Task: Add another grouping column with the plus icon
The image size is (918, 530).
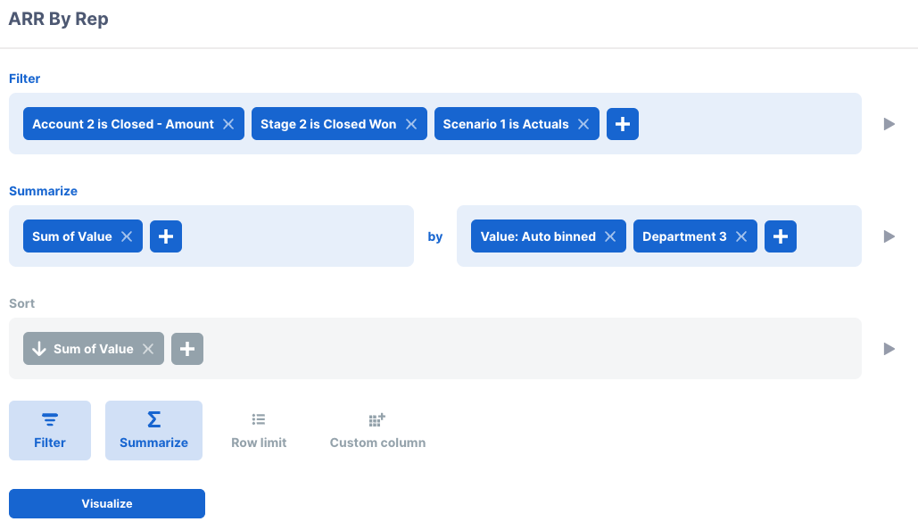Action: 781,236
